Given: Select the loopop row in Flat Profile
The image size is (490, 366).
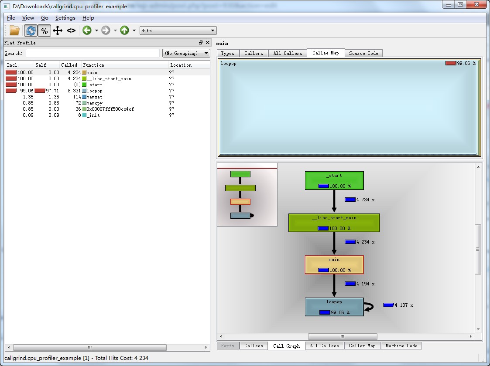Looking at the screenshot, I should (x=94, y=91).
